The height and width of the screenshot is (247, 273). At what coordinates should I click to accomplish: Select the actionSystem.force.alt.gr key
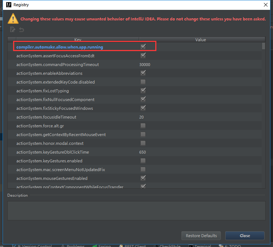pos(40,126)
